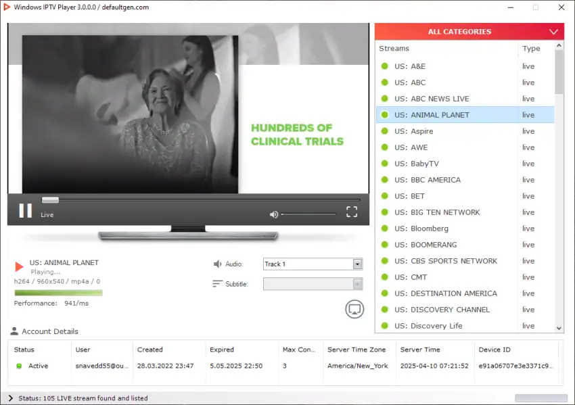Image resolution: width=575 pixels, height=405 pixels.
Task: Click green dot beside US: ABC
Action: pyautogui.click(x=385, y=82)
